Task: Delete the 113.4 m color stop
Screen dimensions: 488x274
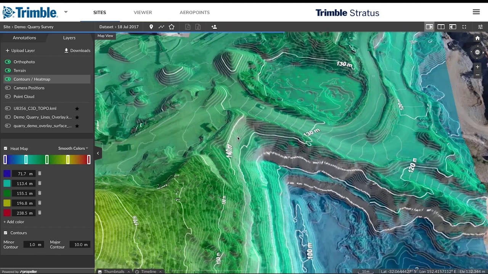Action: [40, 183]
